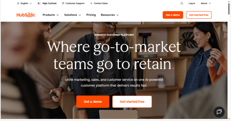Go to the Pricing page
231x121 pixels.
coord(91,15)
